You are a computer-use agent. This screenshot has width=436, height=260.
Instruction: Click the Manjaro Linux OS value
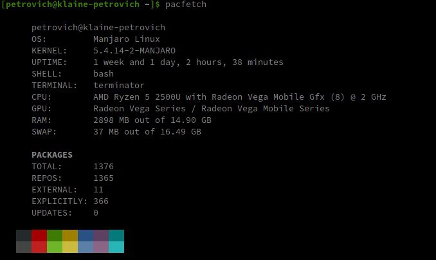(x=127, y=39)
